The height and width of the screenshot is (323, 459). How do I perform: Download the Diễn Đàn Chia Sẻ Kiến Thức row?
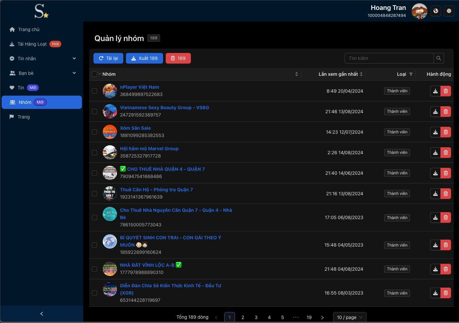[435, 293]
